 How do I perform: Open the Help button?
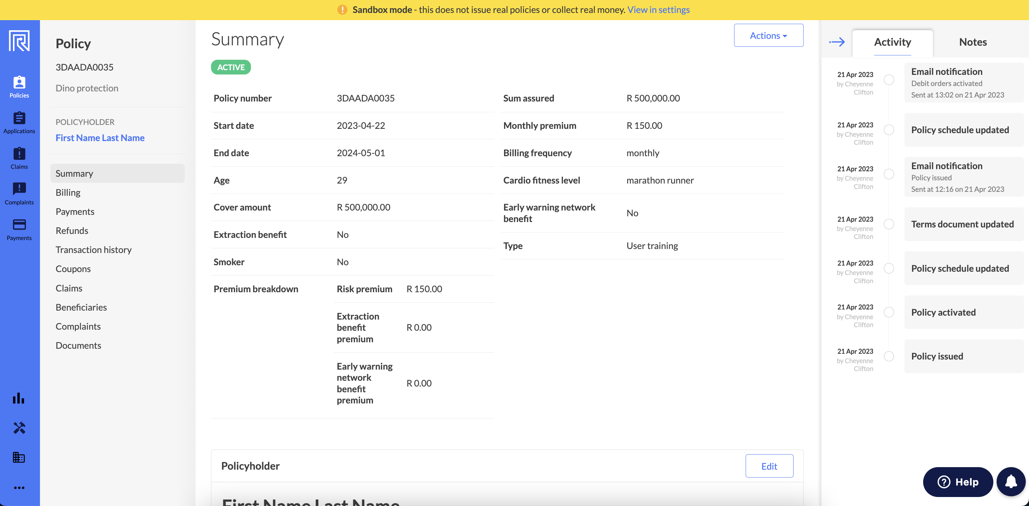tap(958, 482)
